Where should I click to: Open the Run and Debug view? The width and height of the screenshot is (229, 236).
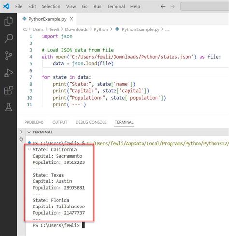8,73
